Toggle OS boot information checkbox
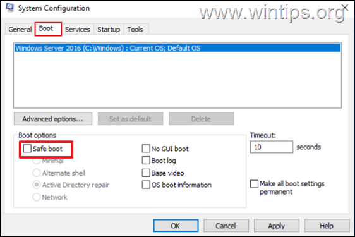The image size is (355, 237). [x=146, y=185]
